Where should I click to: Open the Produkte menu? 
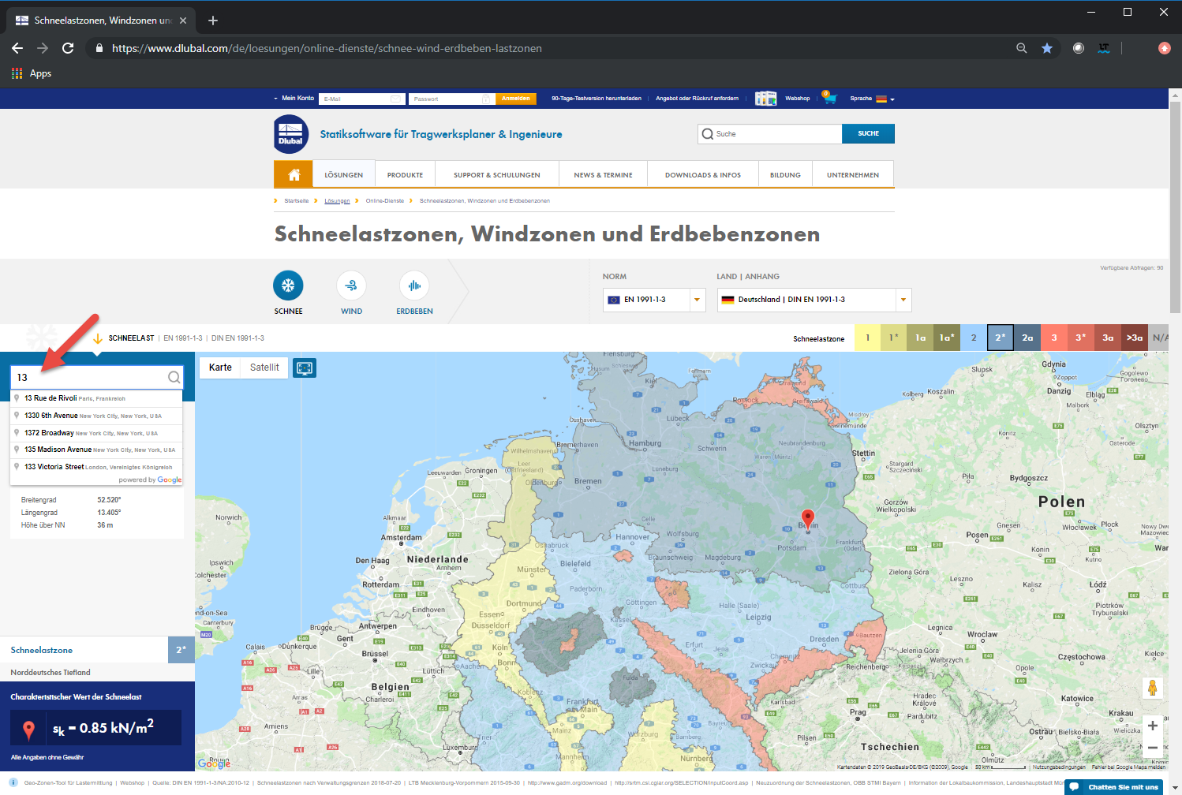(405, 175)
